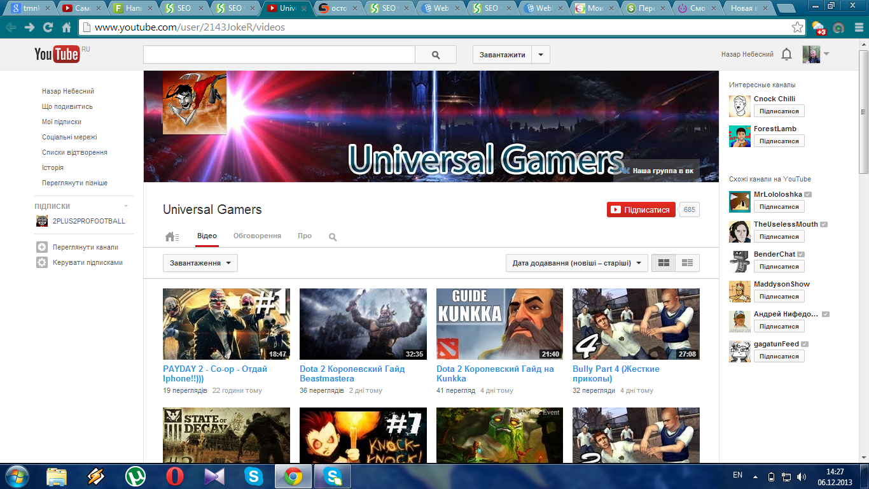Open Dota 2 Королевский Гайд Beastmastera link
The image size is (869, 489).
(352, 374)
